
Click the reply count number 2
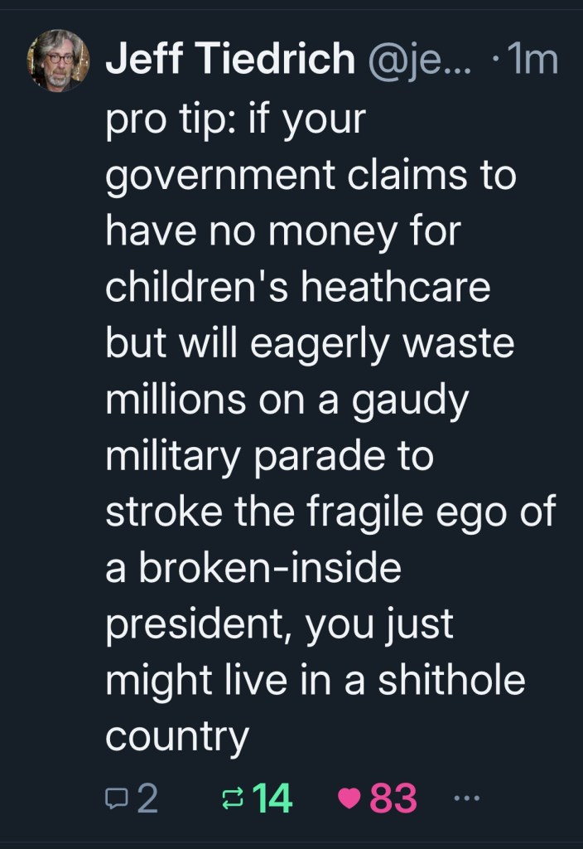(x=146, y=798)
